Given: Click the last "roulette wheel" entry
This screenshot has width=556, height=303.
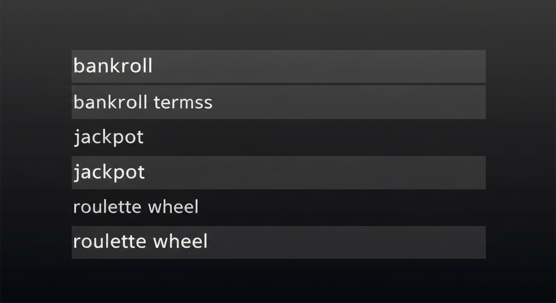Looking at the screenshot, I should [x=278, y=242].
